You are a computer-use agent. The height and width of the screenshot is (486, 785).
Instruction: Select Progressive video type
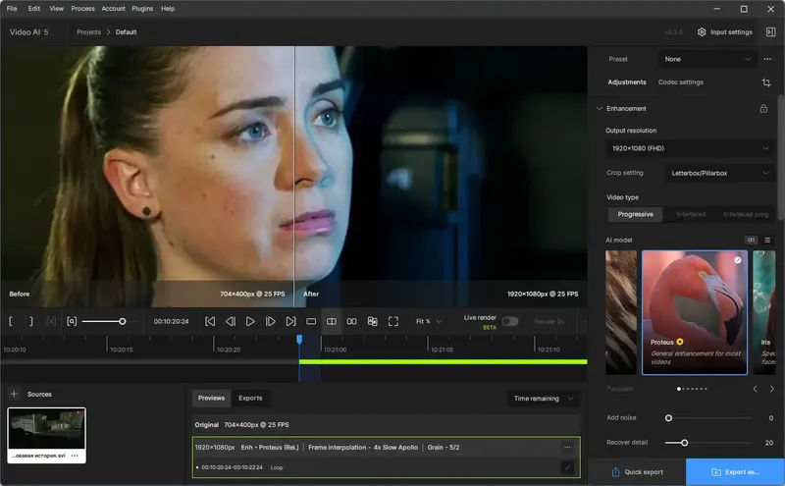[x=635, y=214]
